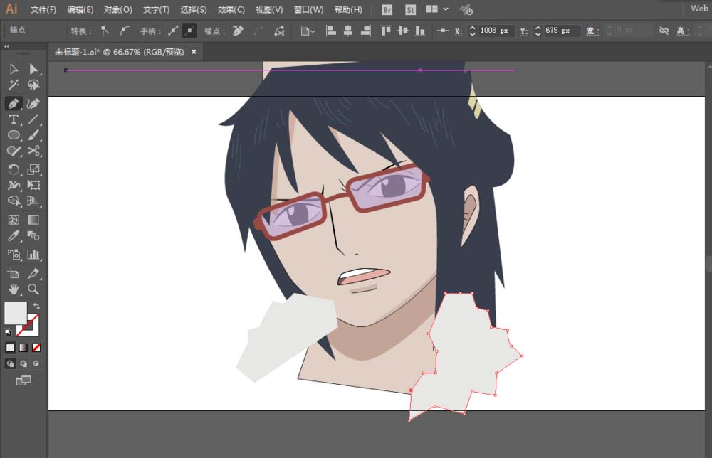Cut path at selected anchor points
This screenshot has height=458, width=712.
[x=279, y=31]
